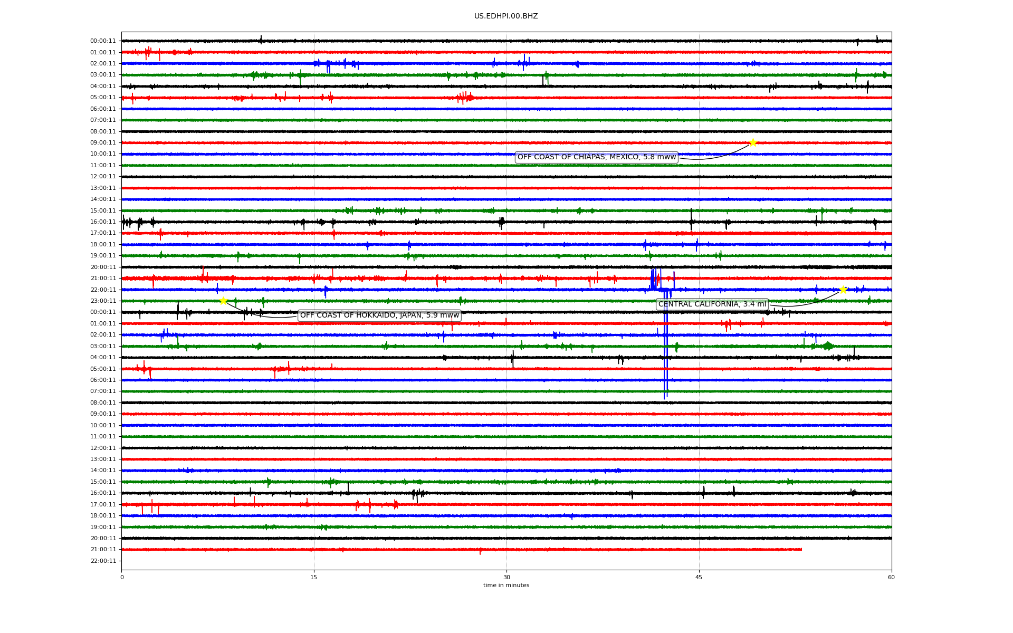Click the x-axis tick label 0
The image size is (1013, 633).
click(x=122, y=577)
